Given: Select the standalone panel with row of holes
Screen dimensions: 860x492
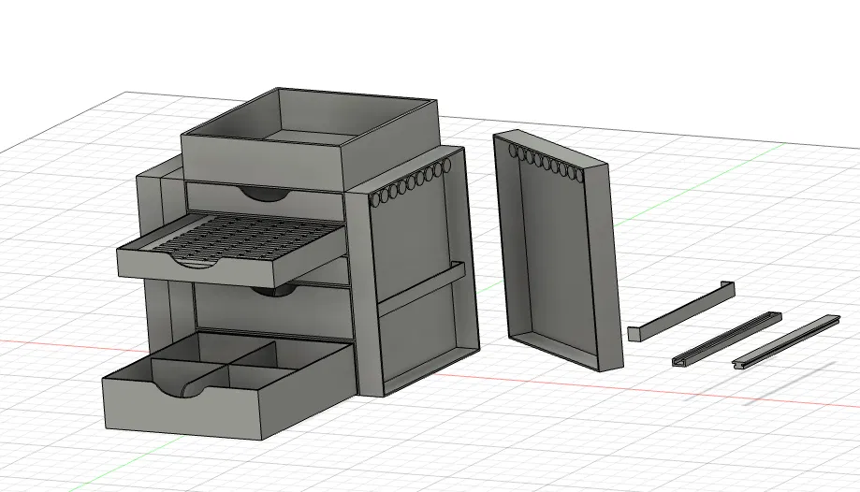Looking at the screenshot, I should pos(558,250).
